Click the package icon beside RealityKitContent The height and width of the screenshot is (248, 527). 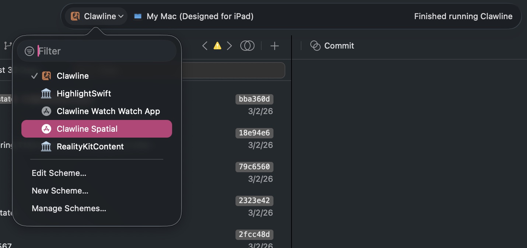click(46, 146)
